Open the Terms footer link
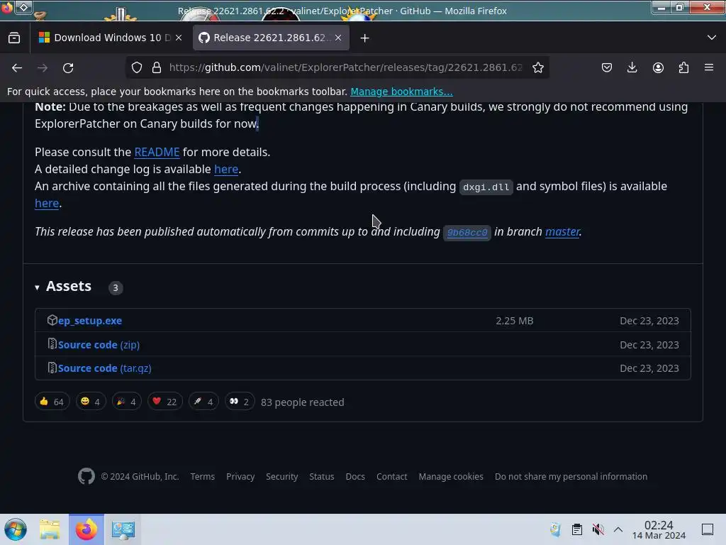The height and width of the screenshot is (545, 726). pyautogui.click(x=202, y=476)
